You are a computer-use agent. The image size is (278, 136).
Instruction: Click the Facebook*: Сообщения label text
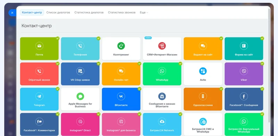click(244, 105)
